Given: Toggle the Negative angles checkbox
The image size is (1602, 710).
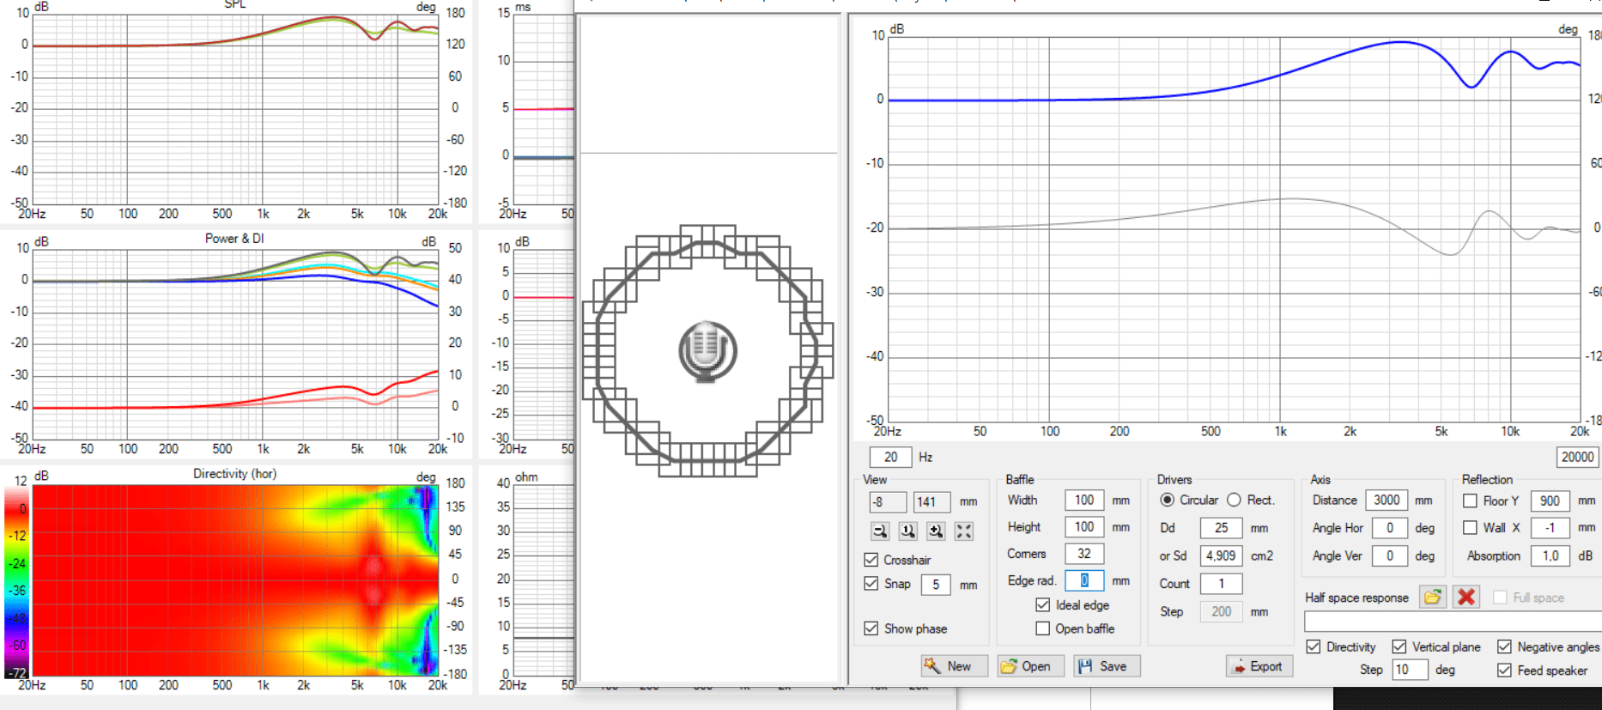Looking at the screenshot, I should tap(1504, 646).
